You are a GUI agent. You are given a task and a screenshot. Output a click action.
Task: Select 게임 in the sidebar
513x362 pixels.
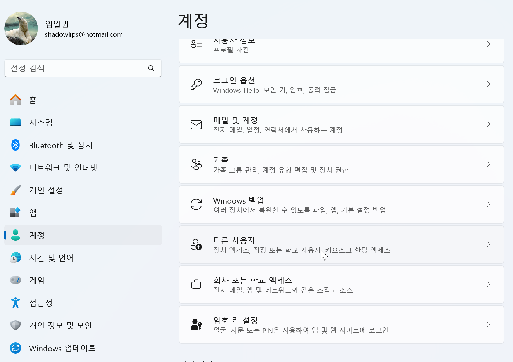pyautogui.click(x=83, y=280)
